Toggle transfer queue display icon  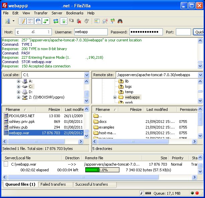pyautogui.click(x=45, y=21)
